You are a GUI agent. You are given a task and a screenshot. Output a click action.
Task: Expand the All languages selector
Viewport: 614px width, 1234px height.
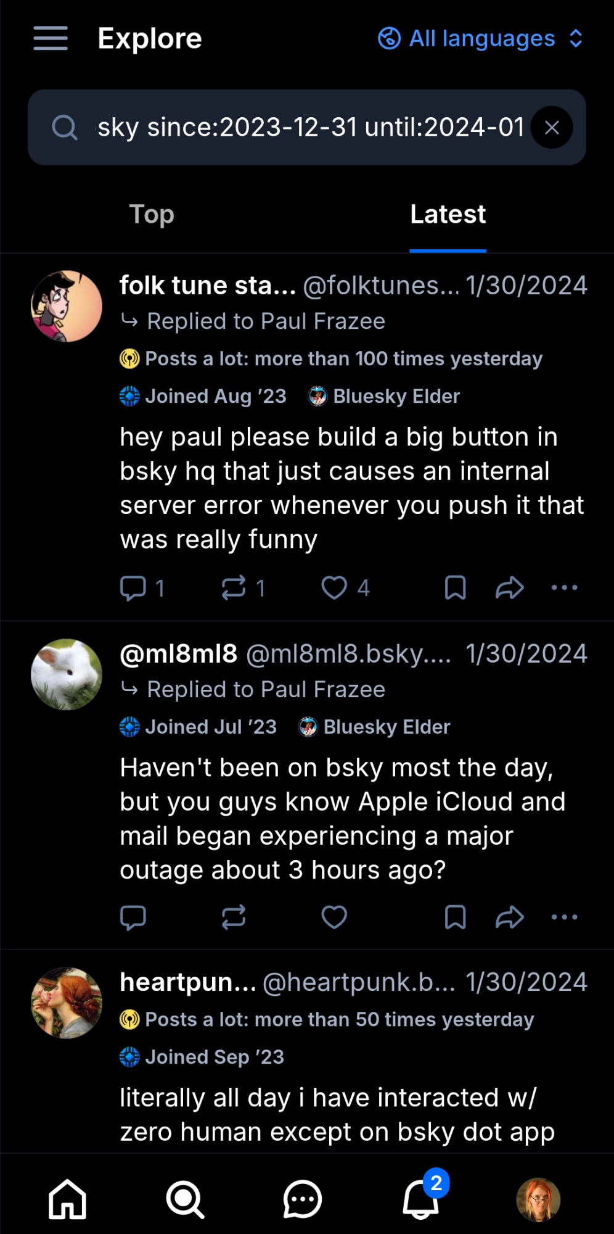tap(480, 38)
